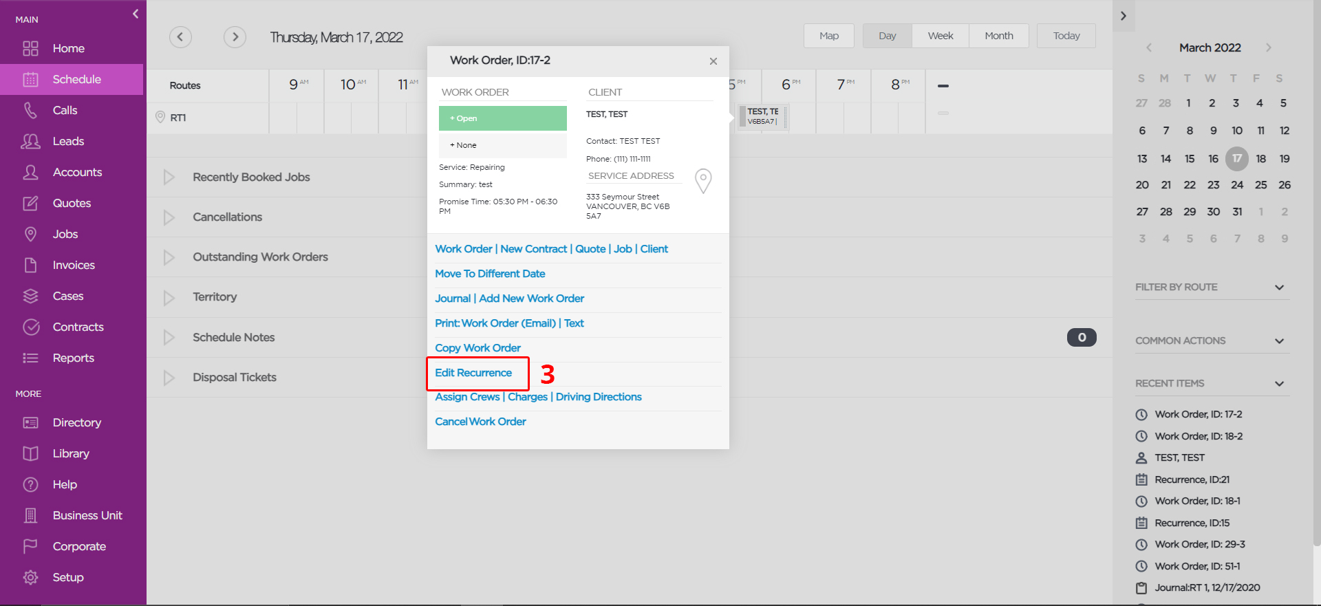
Task: Go to previous day arrow
Action: [180, 36]
